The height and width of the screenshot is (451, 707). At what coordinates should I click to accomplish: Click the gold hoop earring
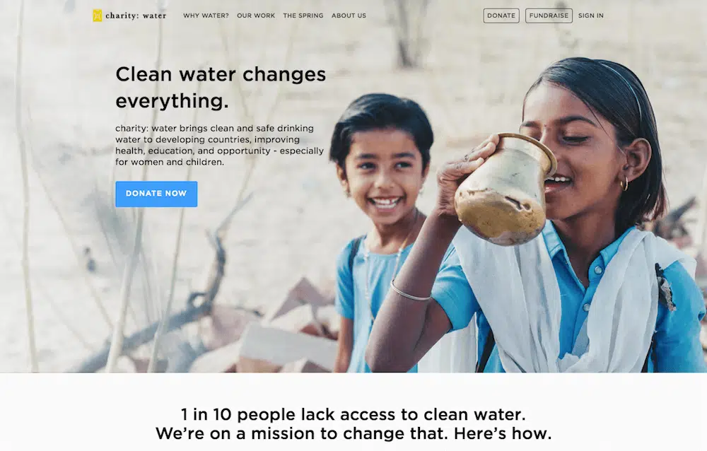tap(624, 184)
